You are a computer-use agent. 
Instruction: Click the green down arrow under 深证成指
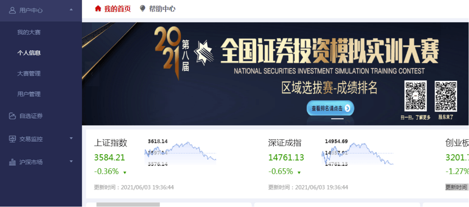click(x=299, y=173)
